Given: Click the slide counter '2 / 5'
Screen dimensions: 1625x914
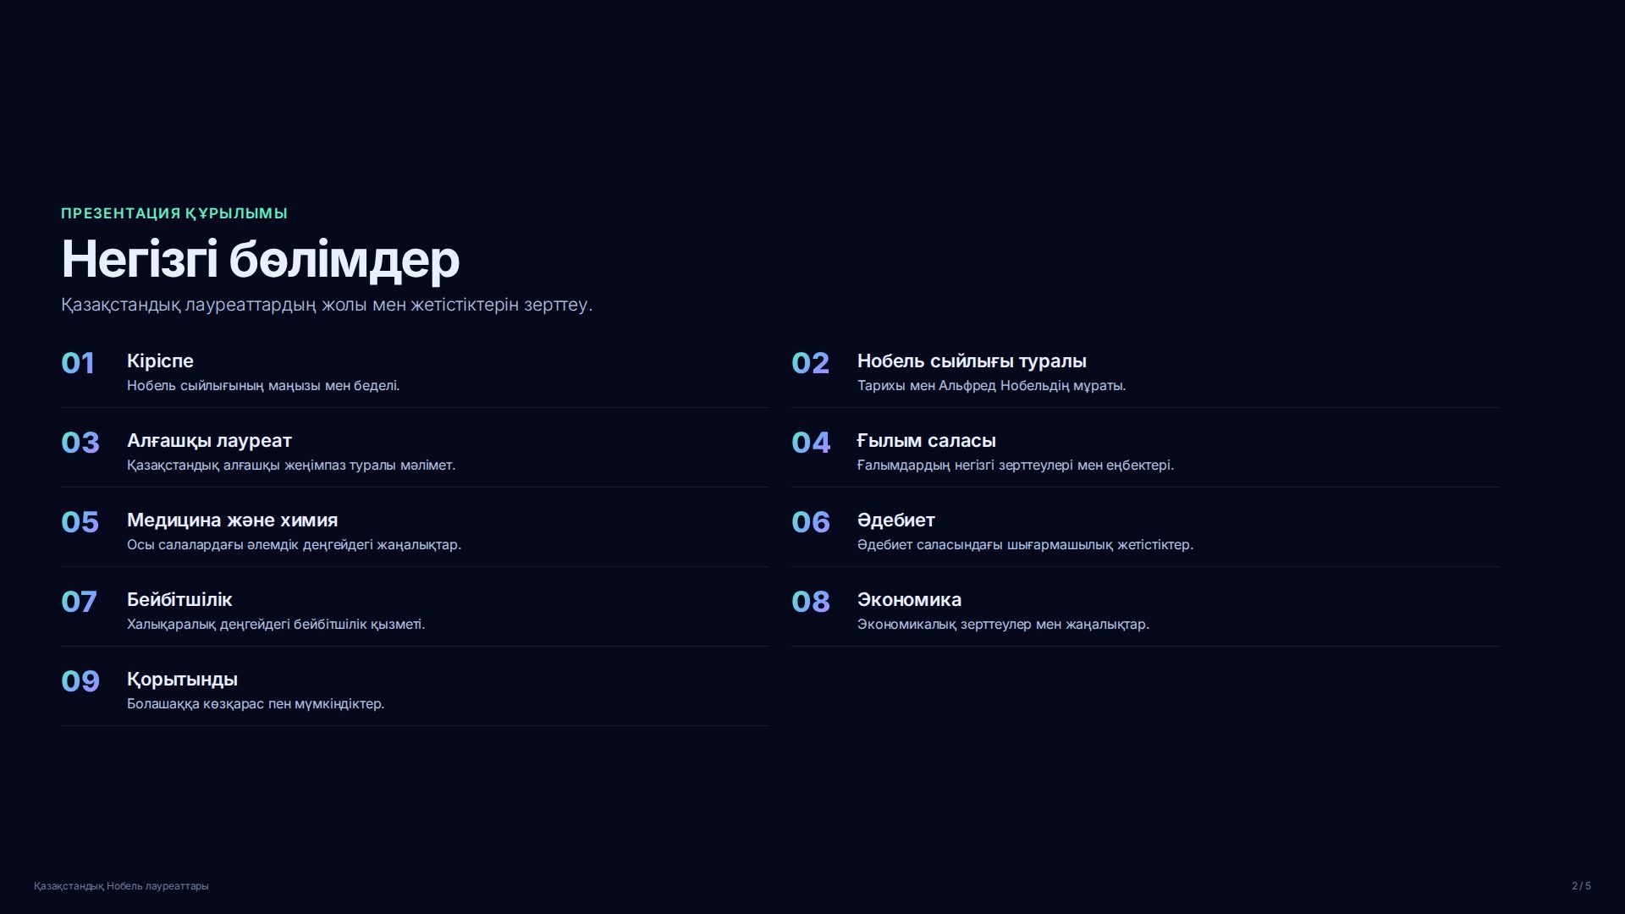Looking at the screenshot, I should (1581, 886).
